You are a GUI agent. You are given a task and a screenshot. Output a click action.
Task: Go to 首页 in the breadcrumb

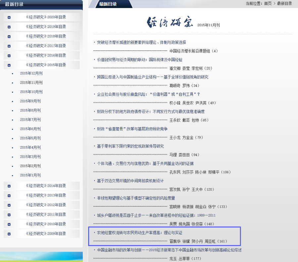click(x=268, y=3)
